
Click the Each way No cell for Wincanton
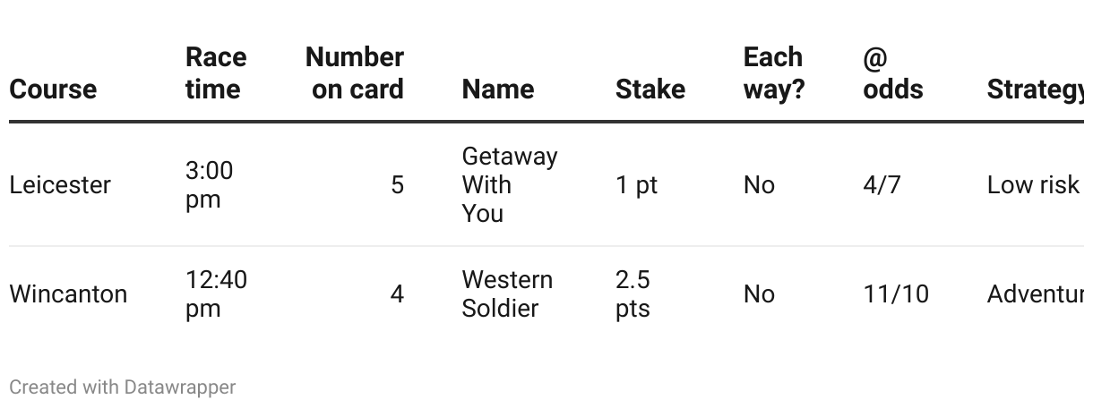click(759, 294)
